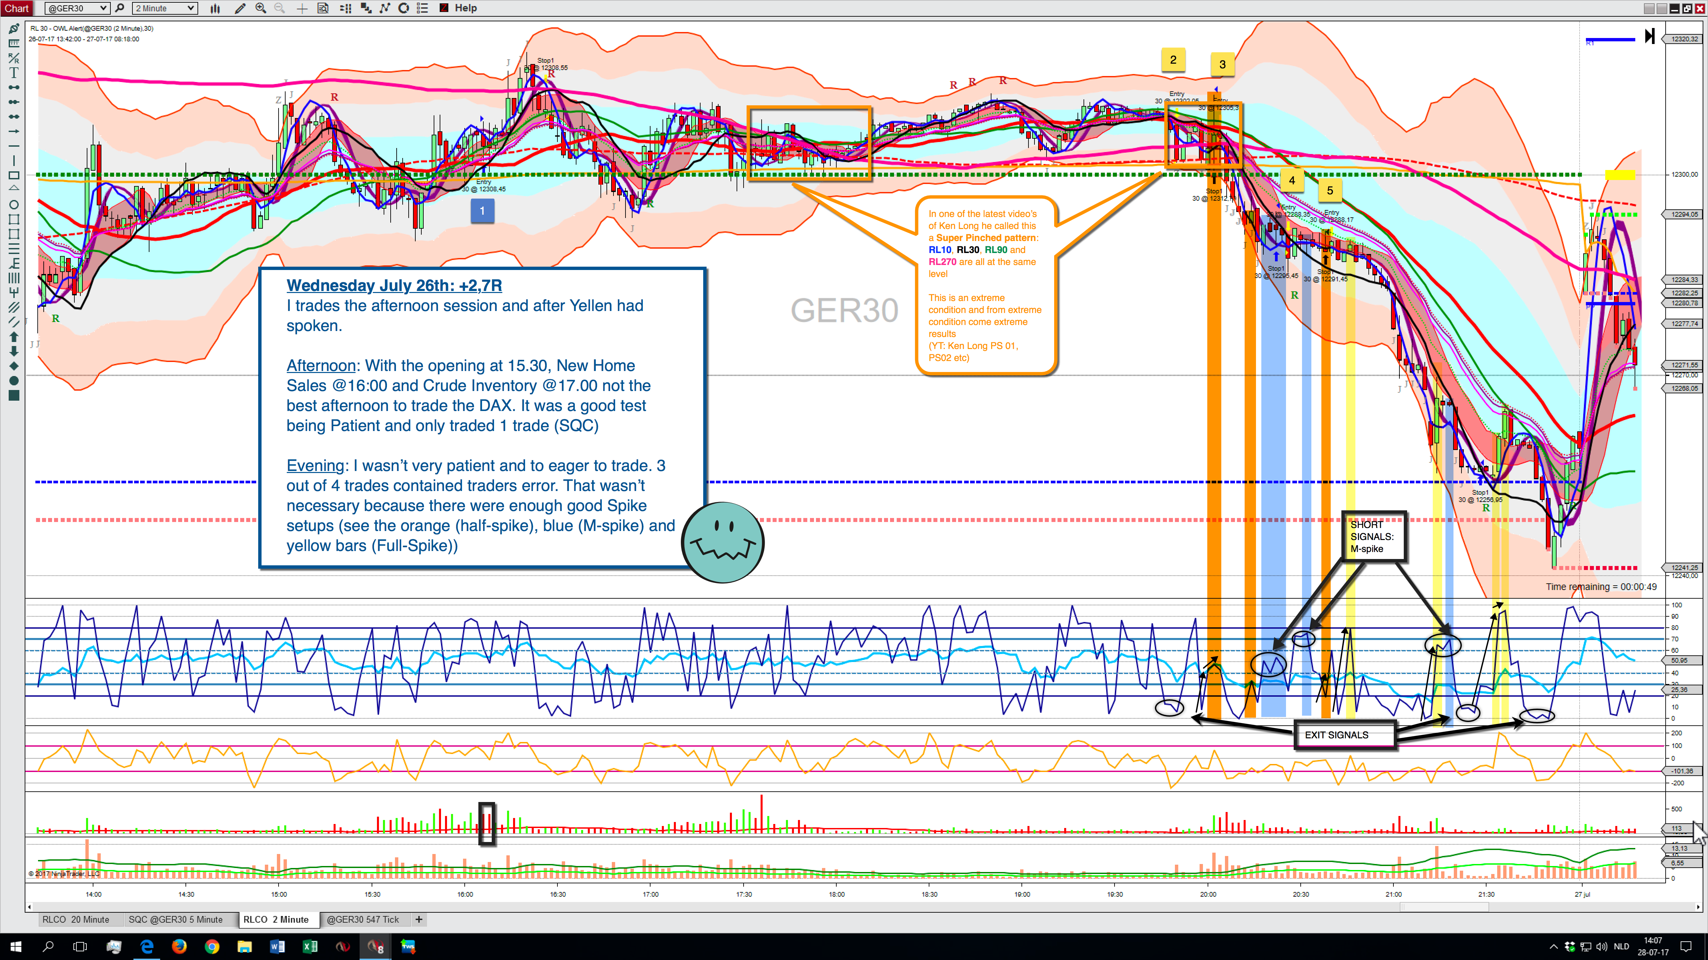1708x960 pixels.
Task: Select the Ruler drawing tool
Action: point(14,43)
